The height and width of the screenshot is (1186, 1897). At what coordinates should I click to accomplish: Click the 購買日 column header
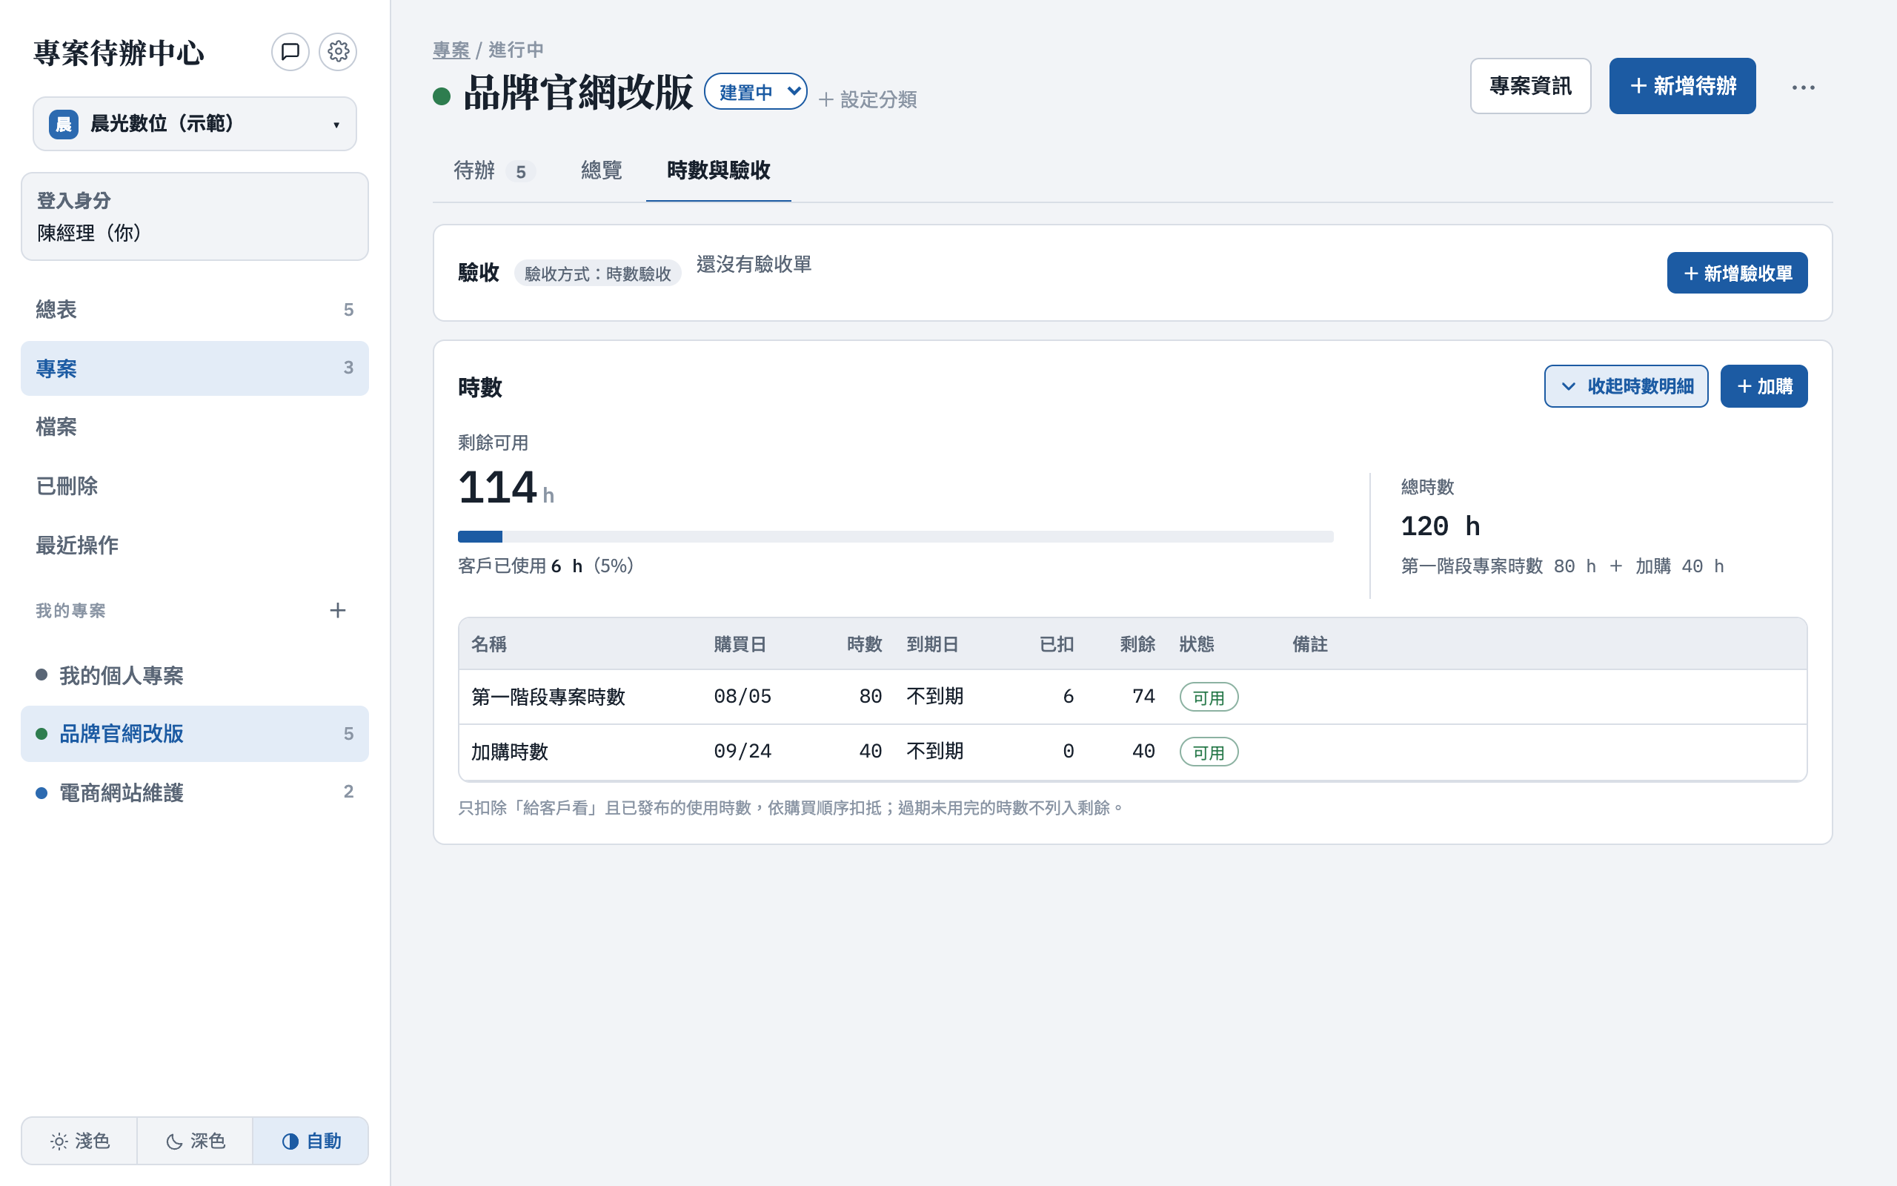coord(740,644)
